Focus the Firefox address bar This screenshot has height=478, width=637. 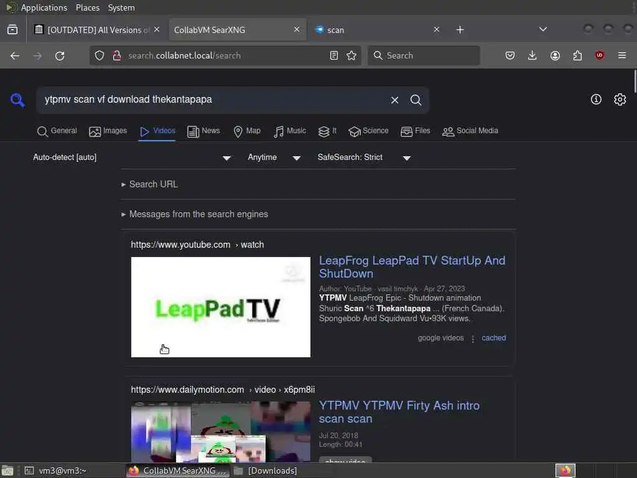(225, 55)
